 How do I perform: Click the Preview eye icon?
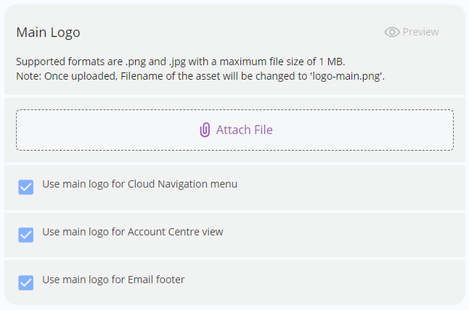[392, 32]
